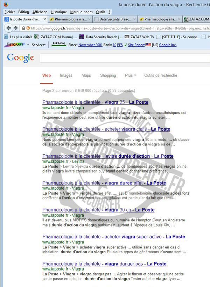Image resolution: width=210 pixels, height=287 pixels.
Task: Click the Google search input field
Action: pyautogui.click(x=125, y=58)
